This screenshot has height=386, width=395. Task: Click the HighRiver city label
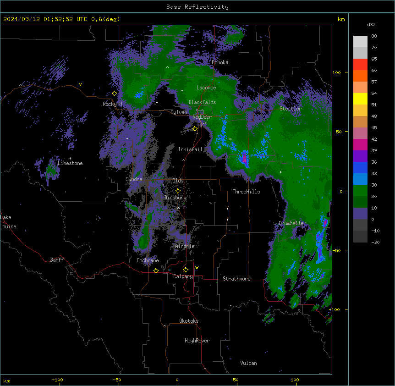(x=197, y=341)
